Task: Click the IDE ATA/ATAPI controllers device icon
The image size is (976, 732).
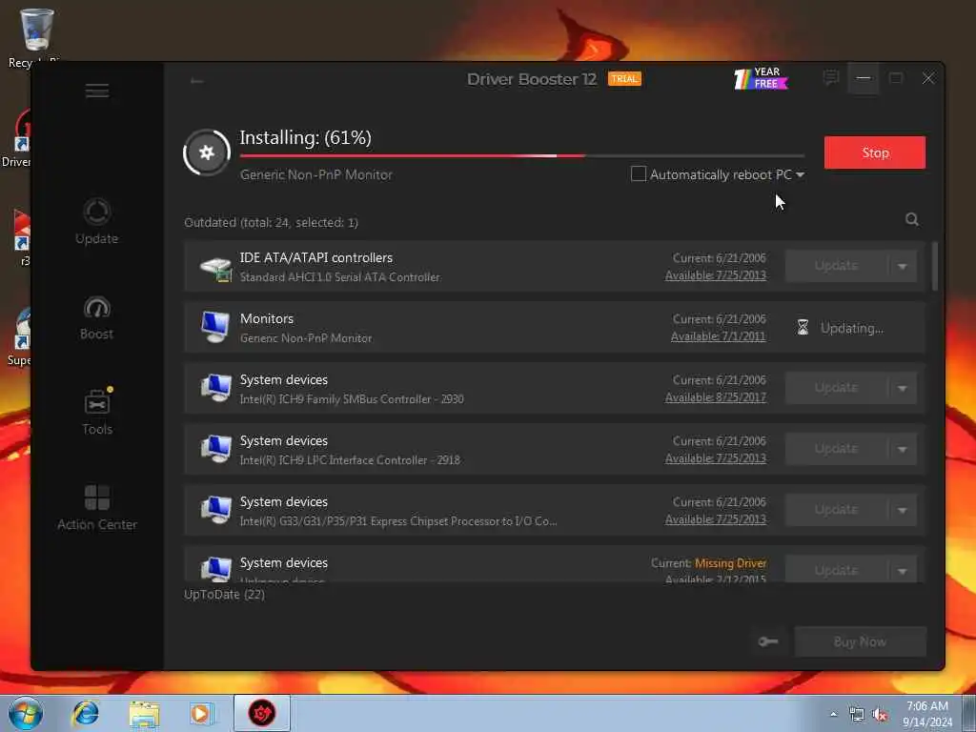Action: [x=216, y=267]
